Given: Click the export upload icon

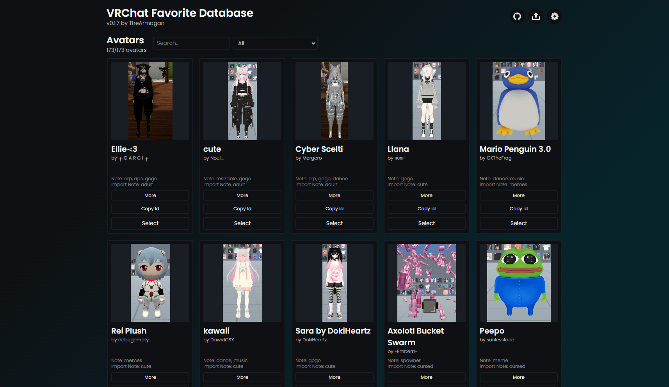Looking at the screenshot, I should tap(536, 16).
